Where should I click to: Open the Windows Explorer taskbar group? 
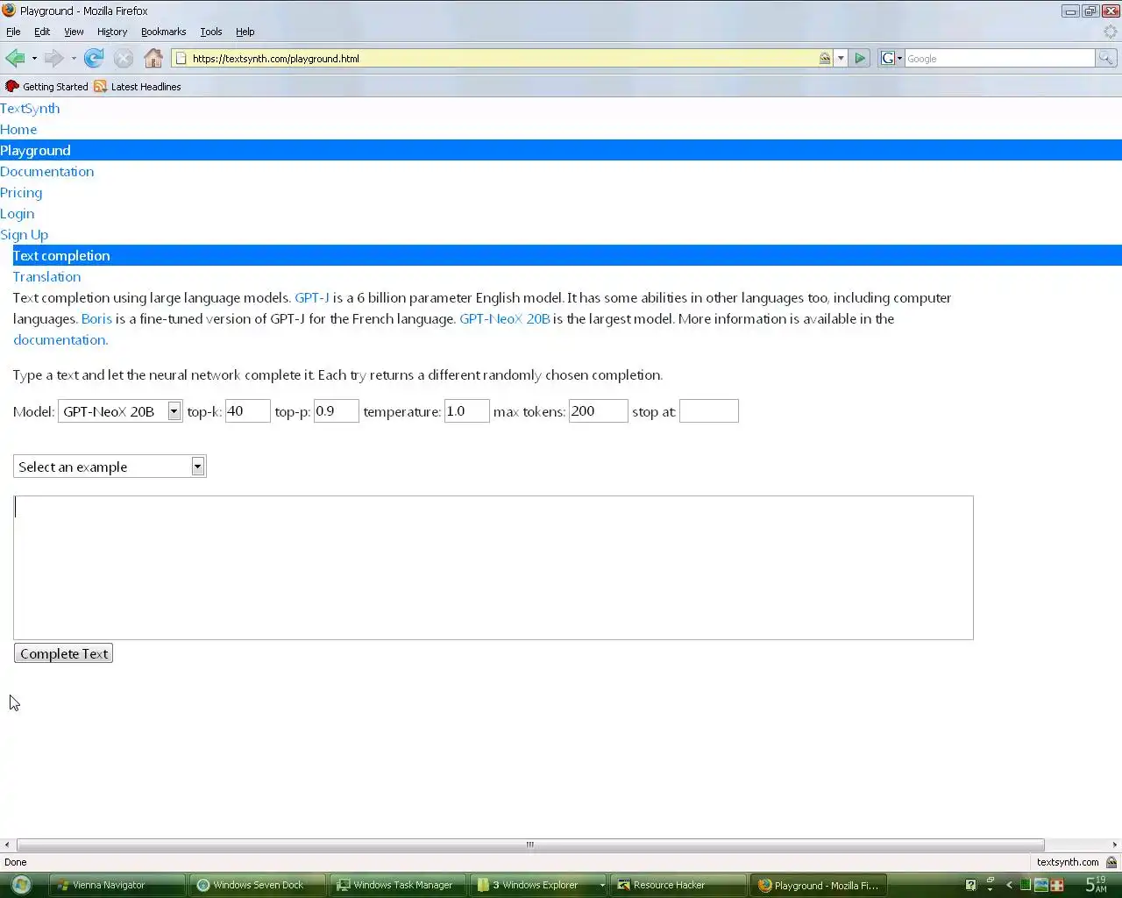tap(538, 885)
